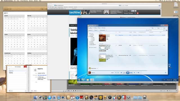Image resolution: width=180 pixels, height=101 pixels.
Task: Open the Organize dropdown menu
Action: [91, 30]
